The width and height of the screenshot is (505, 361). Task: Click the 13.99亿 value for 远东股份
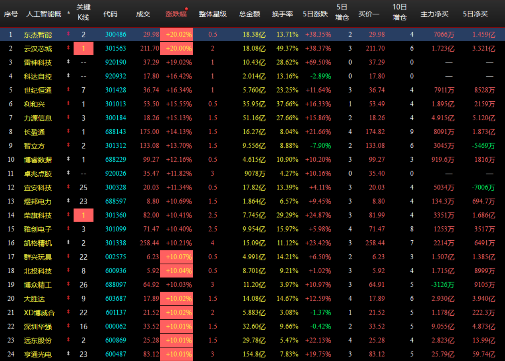tap(484, 340)
